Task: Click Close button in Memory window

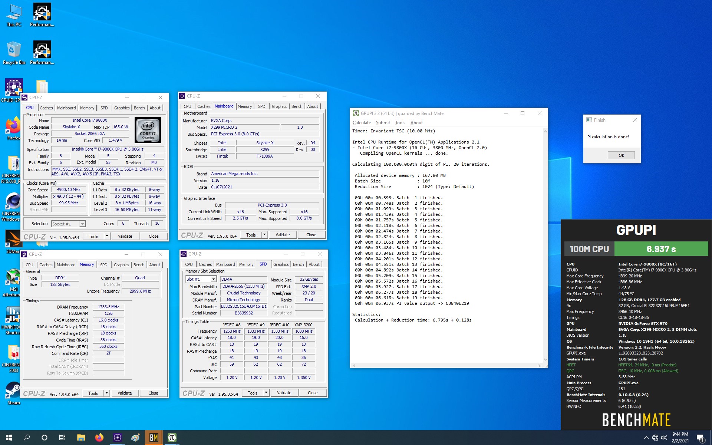Action: [153, 393]
